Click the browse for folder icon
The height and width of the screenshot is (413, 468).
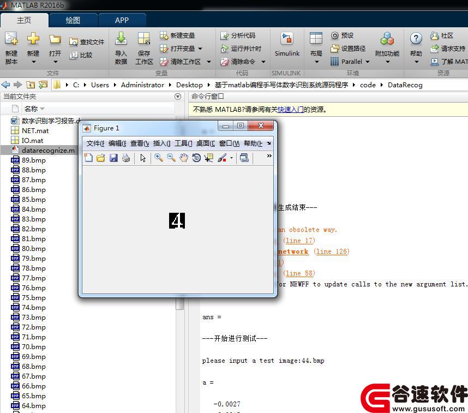43,85
